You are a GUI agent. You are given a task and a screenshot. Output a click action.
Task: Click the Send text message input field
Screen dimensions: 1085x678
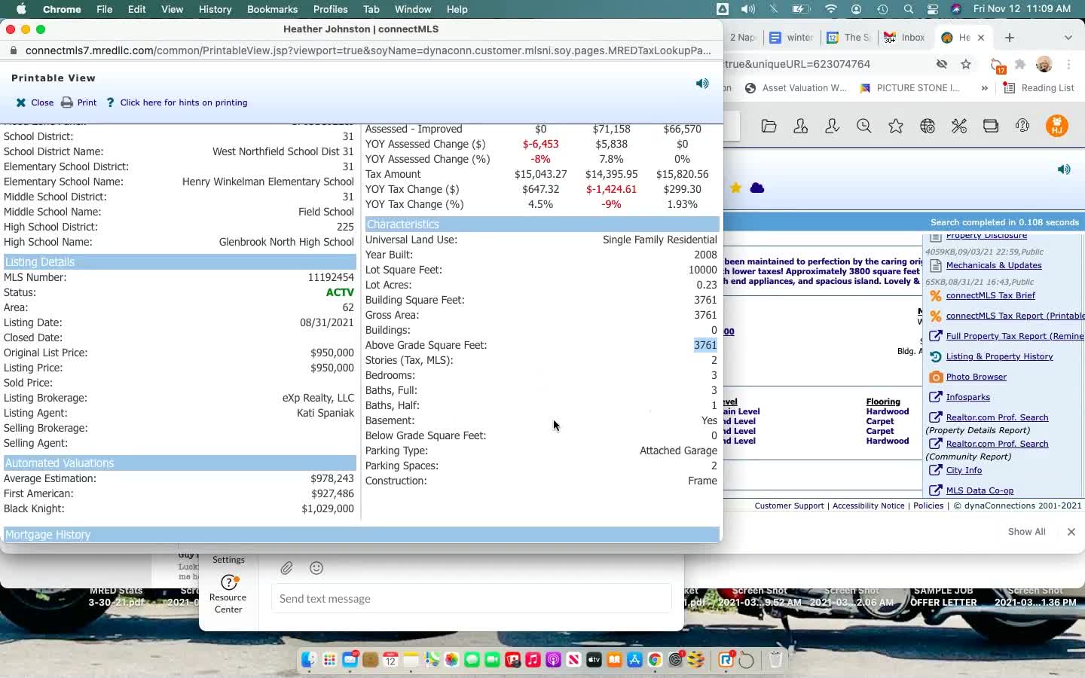point(471,599)
